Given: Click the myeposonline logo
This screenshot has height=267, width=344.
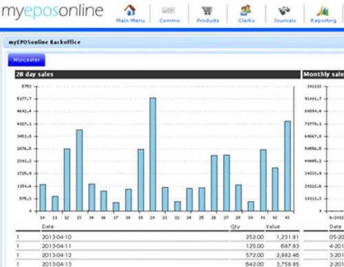Looking at the screenshot, I should pyautogui.click(x=52, y=11).
